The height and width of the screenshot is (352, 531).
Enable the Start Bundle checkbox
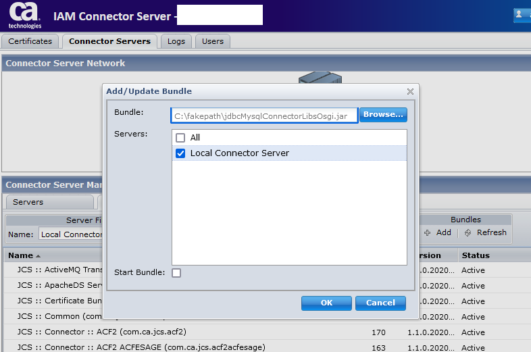click(x=176, y=273)
